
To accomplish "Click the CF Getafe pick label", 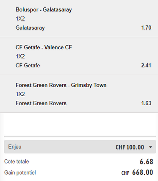I will 28,65.
